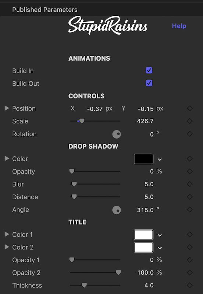
Task: Uncheck the Build Out checkbox
Action: coord(149,83)
